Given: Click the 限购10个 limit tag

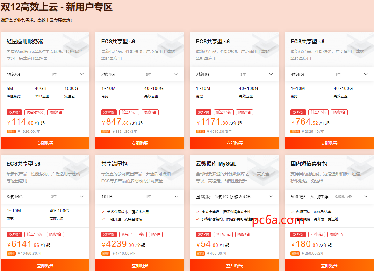Looking at the screenshot, I should point(337,234).
